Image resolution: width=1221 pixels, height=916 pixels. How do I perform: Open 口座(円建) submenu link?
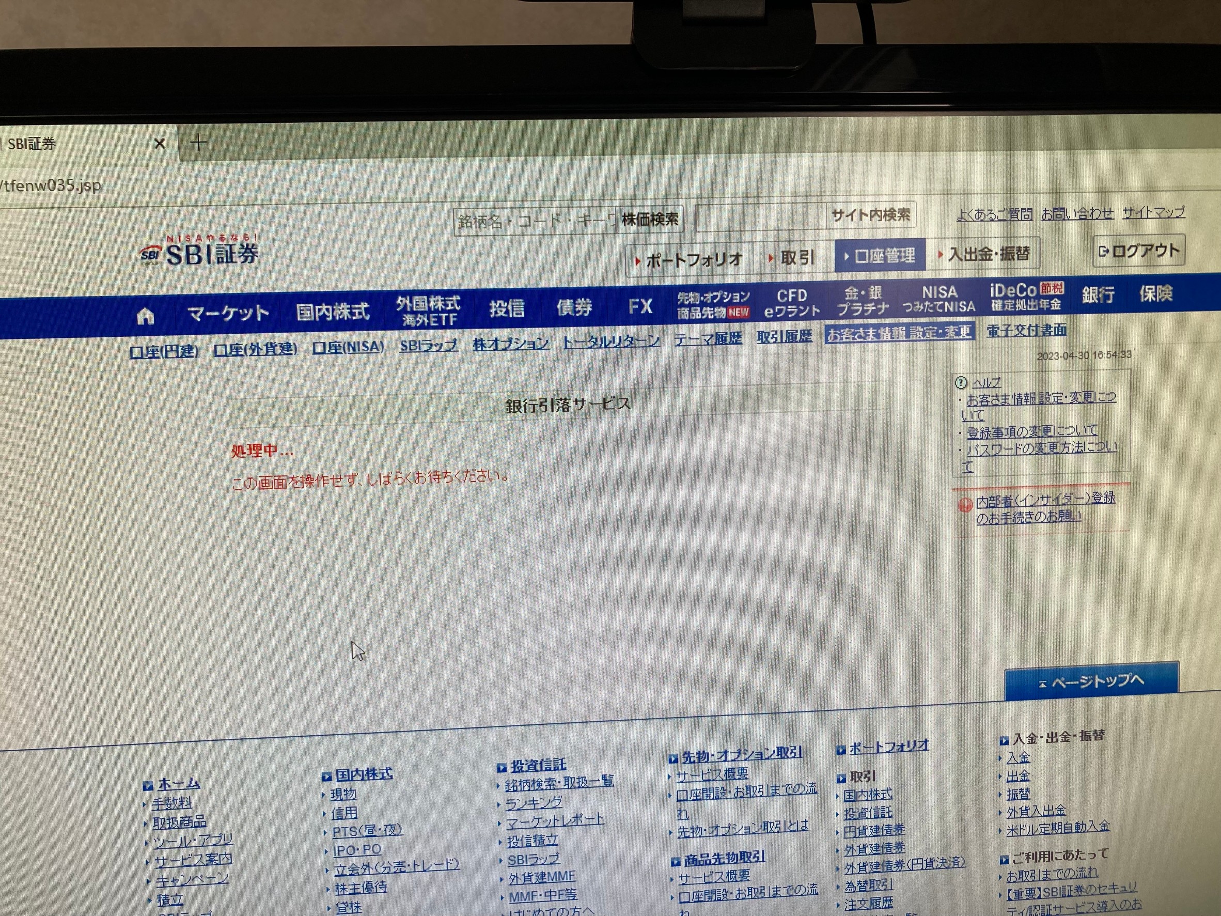(x=164, y=351)
